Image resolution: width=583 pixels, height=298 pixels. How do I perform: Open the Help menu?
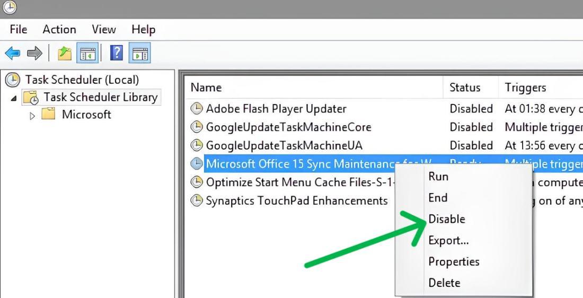click(x=144, y=29)
